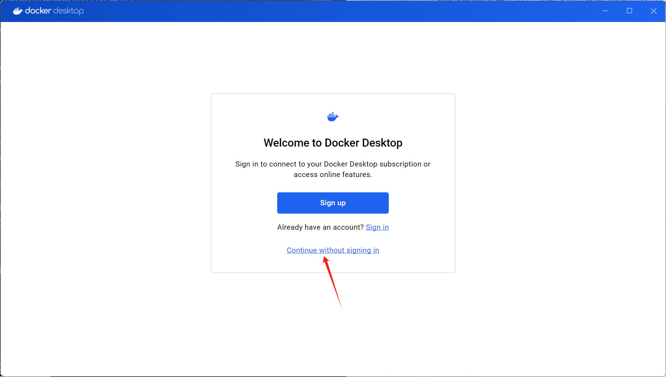The height and width of the screenshot is (377, 666).
Task: Minimize the Docker Desktop window
Action: click(x=605, y=11)
